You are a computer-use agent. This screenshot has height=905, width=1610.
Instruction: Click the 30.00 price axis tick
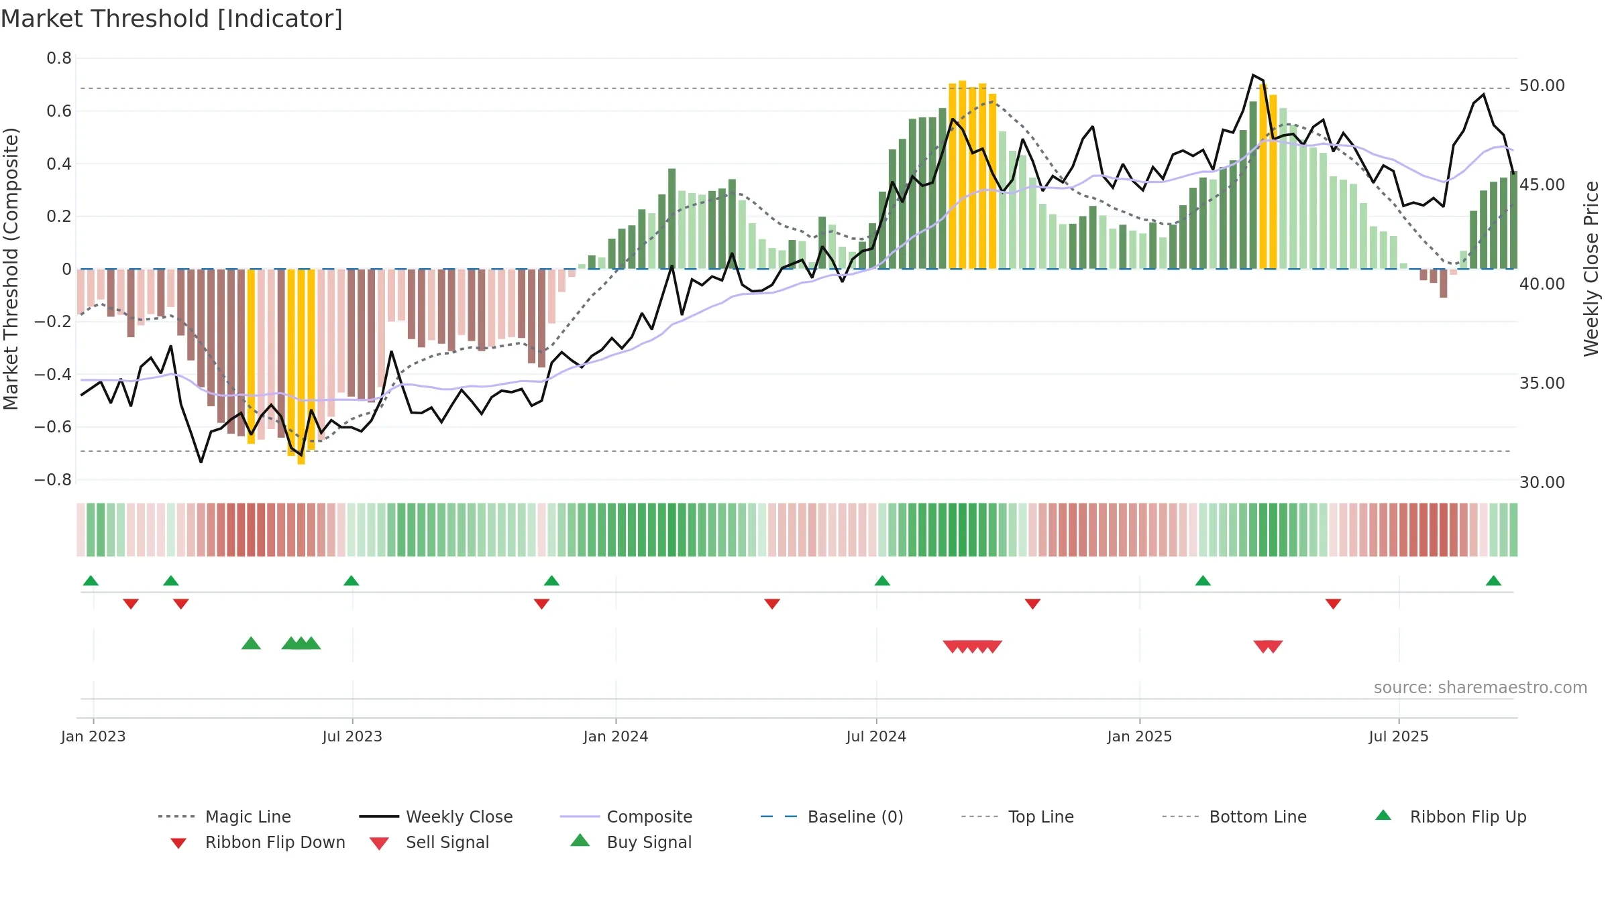(x=1542, y=482)
